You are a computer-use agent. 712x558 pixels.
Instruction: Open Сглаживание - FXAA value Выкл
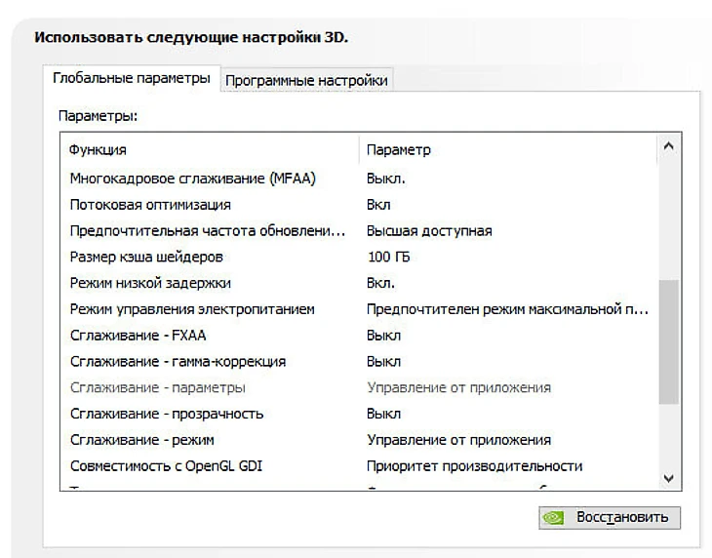(x=383, y=336)
